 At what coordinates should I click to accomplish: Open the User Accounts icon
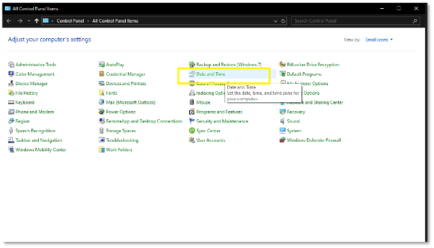tap(192, 140)
